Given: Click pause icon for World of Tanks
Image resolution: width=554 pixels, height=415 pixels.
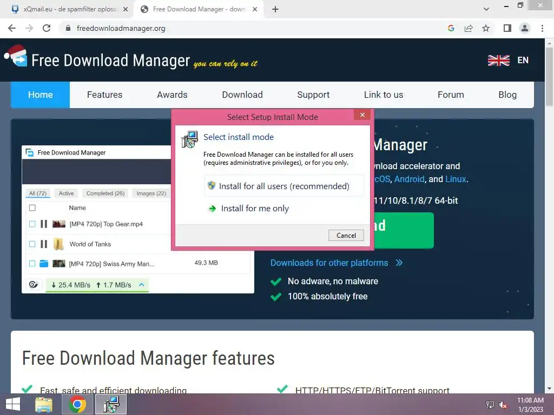Looking at the screenshot, I should 44,244.
